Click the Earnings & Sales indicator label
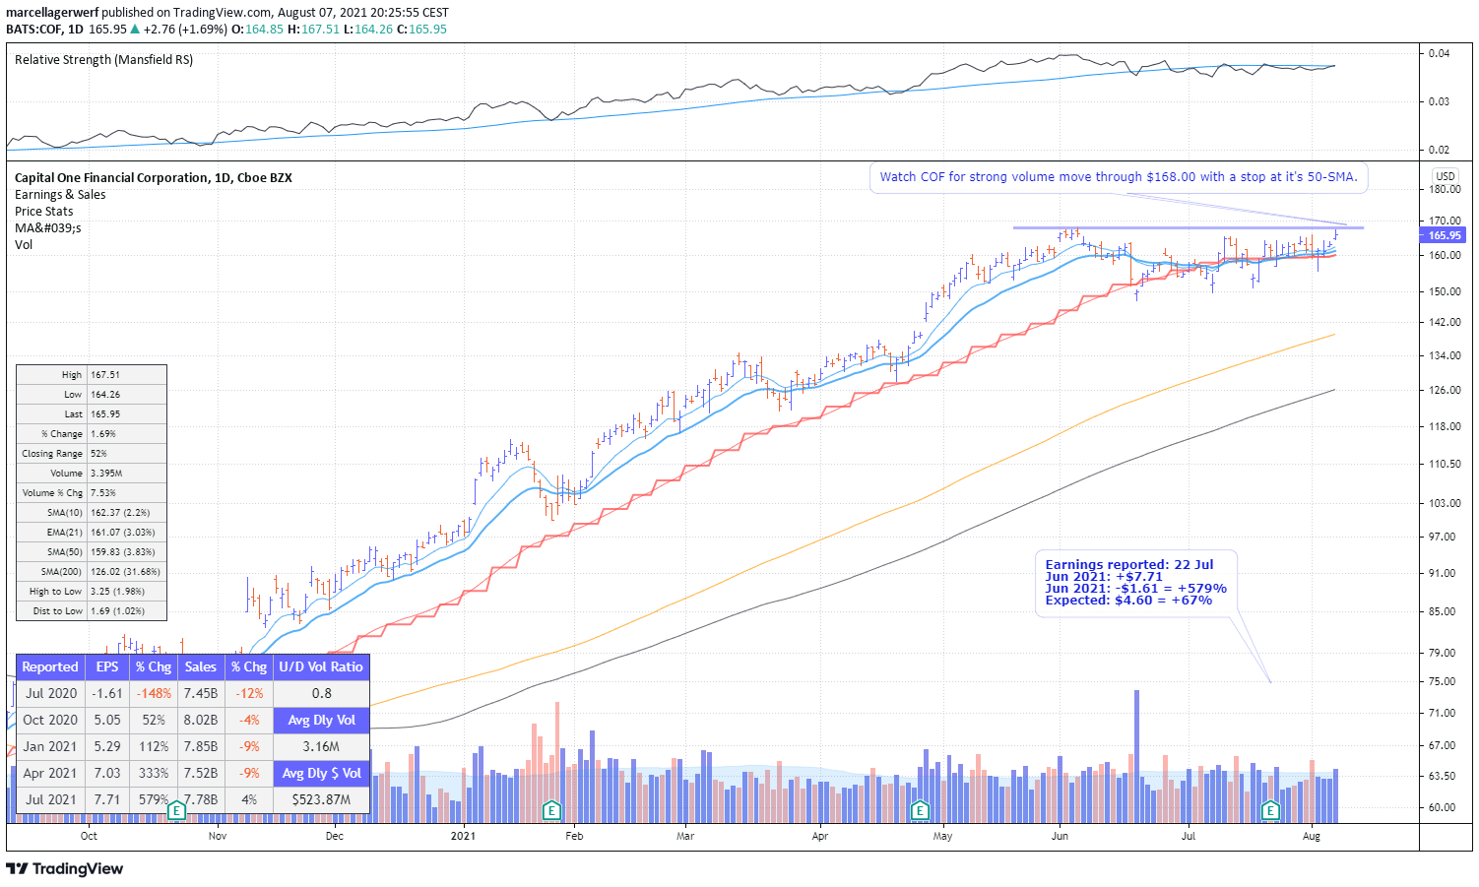 60,195
